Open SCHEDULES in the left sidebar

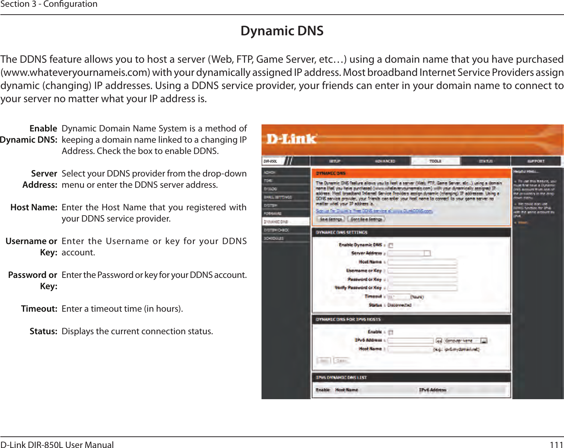click(x=286, y=238)
